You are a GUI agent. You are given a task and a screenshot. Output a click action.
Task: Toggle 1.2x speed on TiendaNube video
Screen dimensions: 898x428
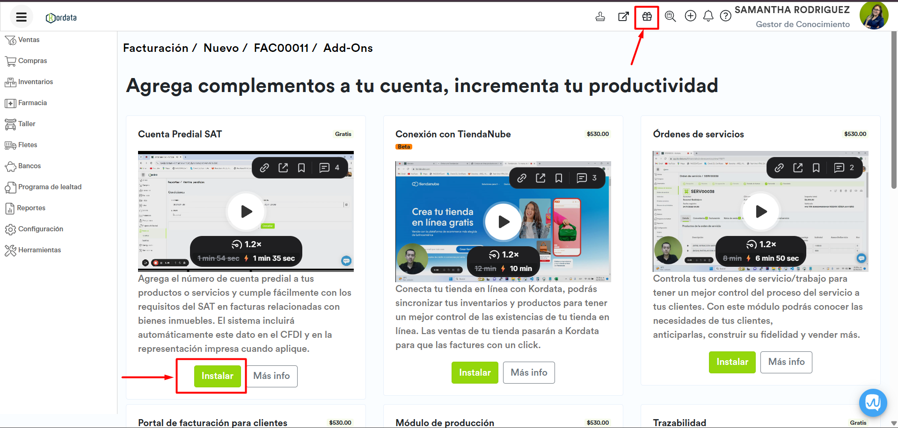tap(504, 255)
